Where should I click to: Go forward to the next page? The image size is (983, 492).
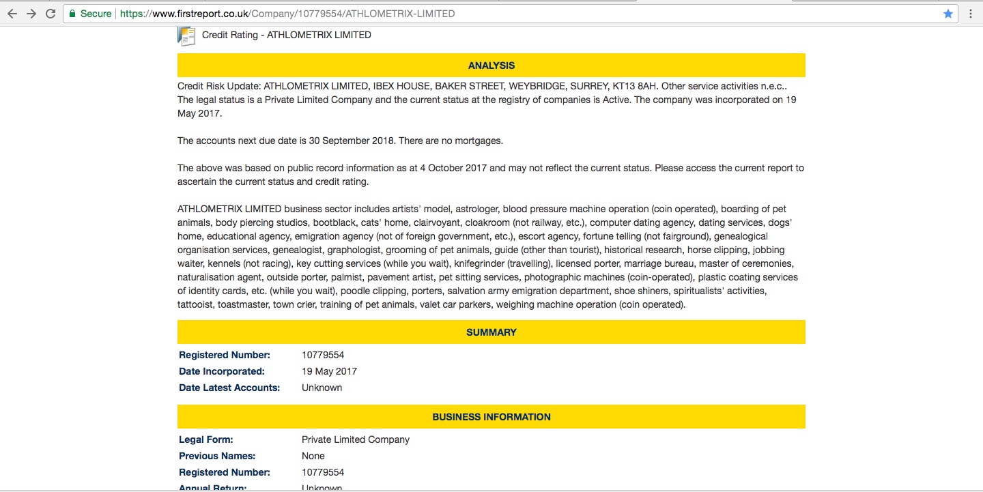click(31, 14)
